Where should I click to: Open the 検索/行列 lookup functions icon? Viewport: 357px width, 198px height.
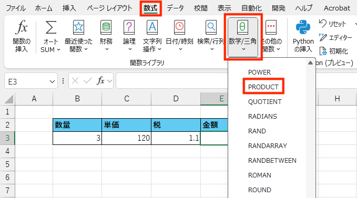(x=211, y=27)
